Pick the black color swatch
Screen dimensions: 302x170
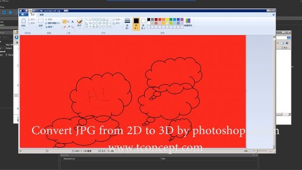(149, 19)
